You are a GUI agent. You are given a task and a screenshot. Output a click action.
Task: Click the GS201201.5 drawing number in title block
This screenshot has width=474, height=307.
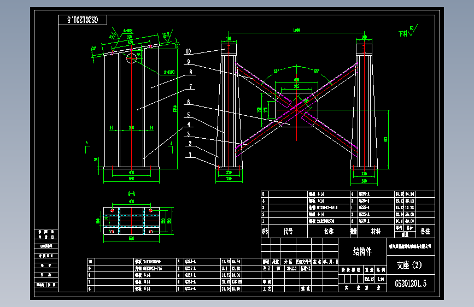411,284
